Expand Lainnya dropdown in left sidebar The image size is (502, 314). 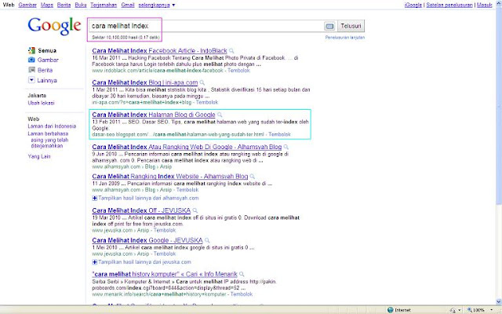31,80
